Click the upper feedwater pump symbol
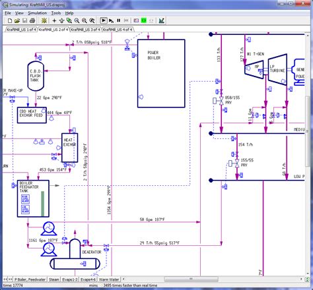 (49, 229)
